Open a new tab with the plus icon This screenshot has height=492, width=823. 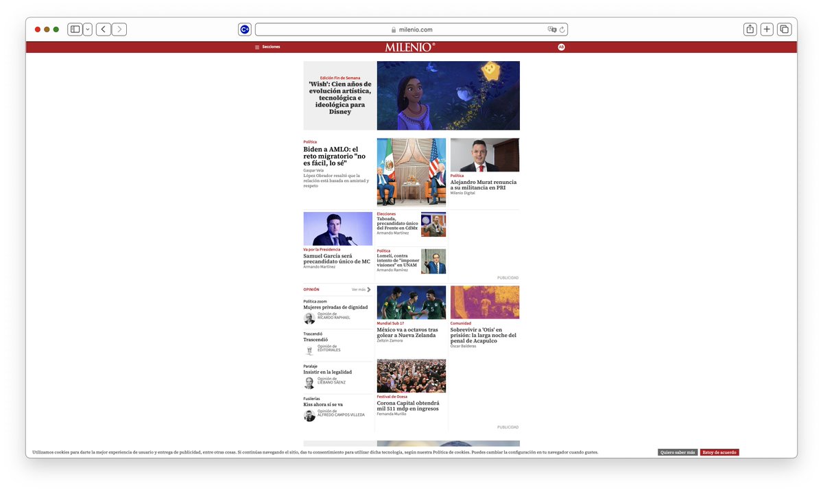[x=767, y=30]
